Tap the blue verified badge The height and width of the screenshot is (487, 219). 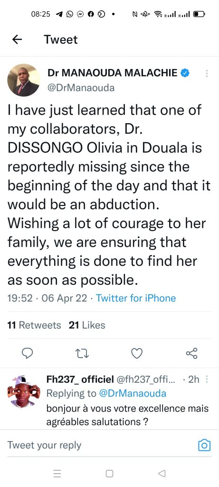click(x=185, y=73)
